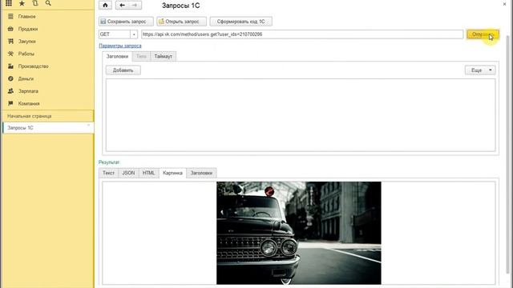Switch to Таймаут tab
Screen dimensions: 513x288
coord(163,57)
